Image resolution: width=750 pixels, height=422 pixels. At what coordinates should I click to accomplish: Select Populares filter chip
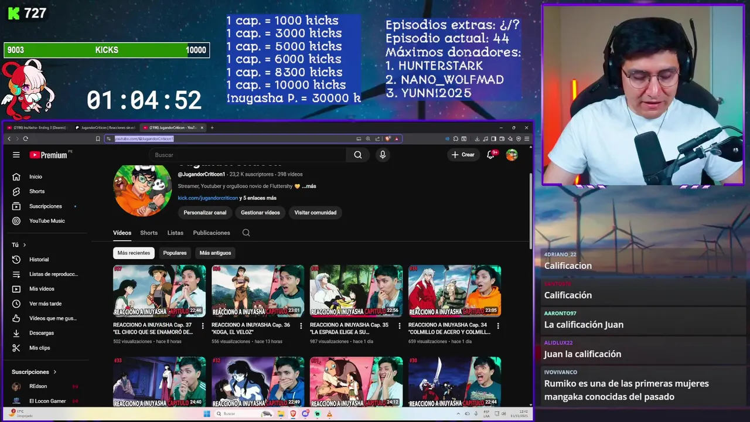click(175, 253)
